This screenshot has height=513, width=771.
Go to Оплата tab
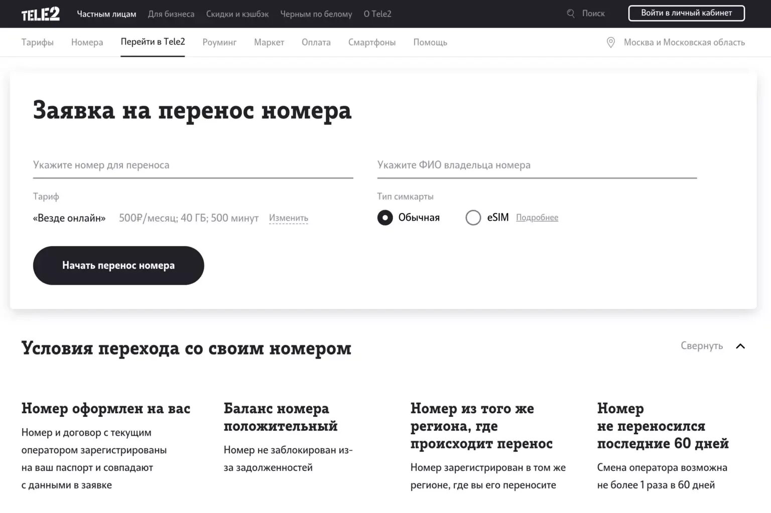coord(316,43)
